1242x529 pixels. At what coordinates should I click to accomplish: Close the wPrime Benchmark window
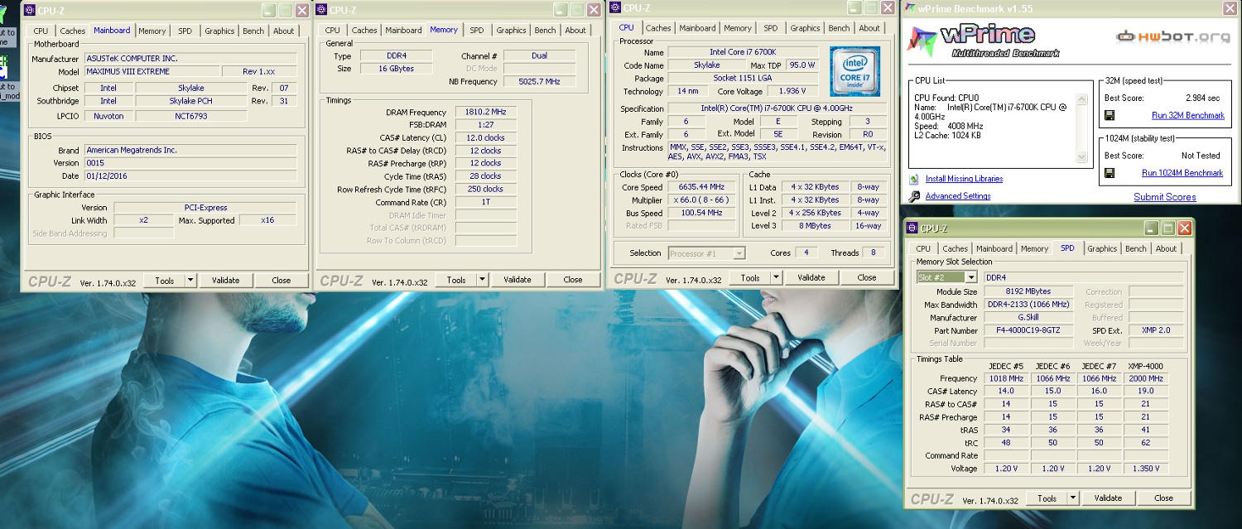(x=1228, y=8)
